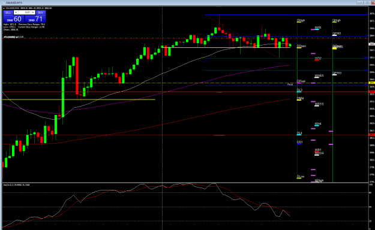Viewport: 375px width, 230px height.
Task: Click the DHigh label on the left vertical line
Action: (x=301, y=20)
